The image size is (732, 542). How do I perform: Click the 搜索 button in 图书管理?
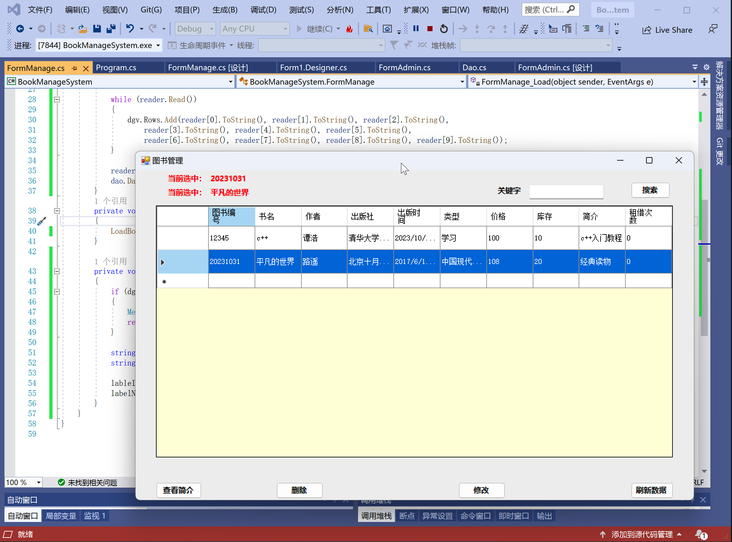pos(650,190)
